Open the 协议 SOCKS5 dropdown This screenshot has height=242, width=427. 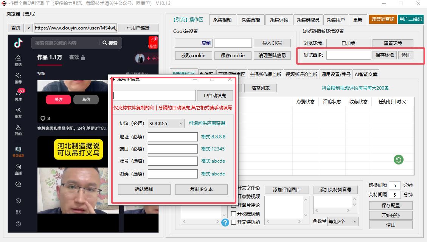click(x=166, y=123)
